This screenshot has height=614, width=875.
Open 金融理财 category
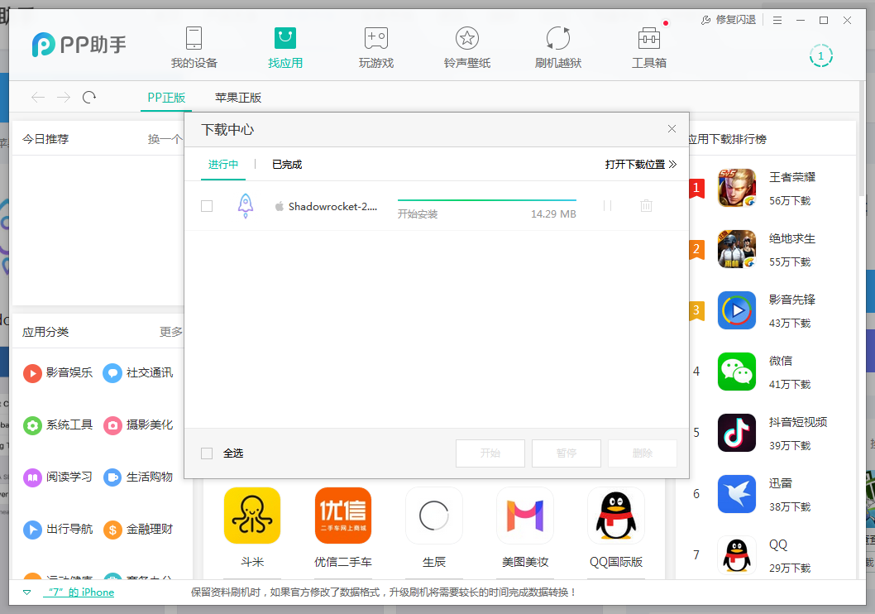pyautogui.click(x=138, y=529)
